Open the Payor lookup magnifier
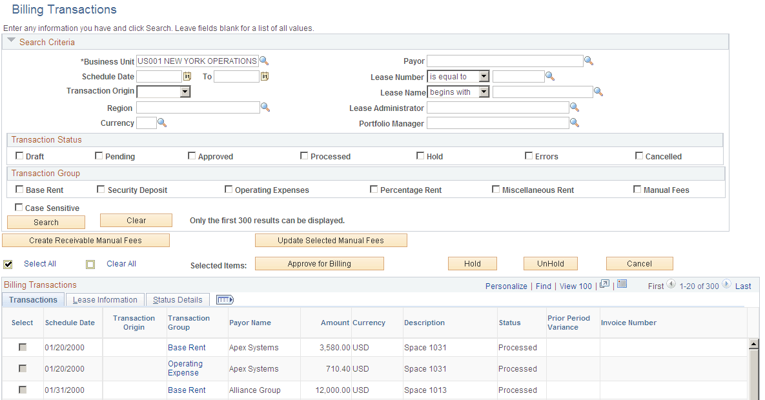765x400 pixels. 588,61
